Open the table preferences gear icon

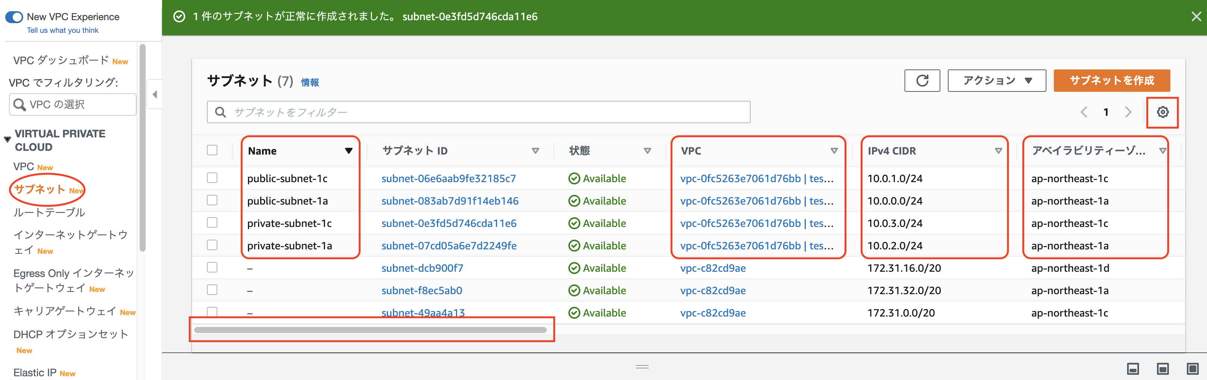tap(1162, 112)
